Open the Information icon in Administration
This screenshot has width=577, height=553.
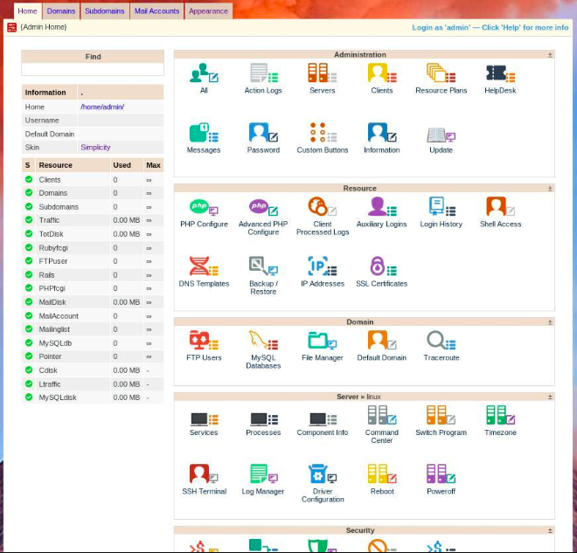381,133
